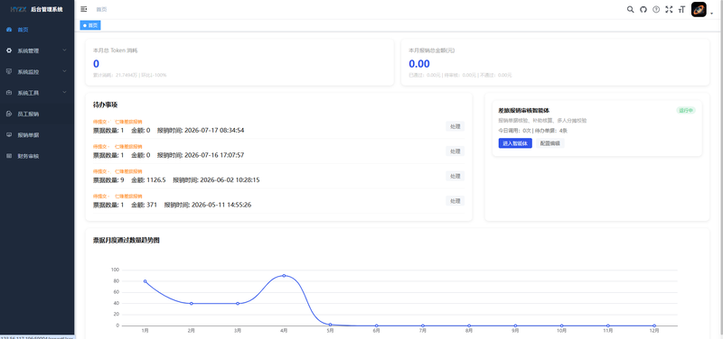The height and width of the screenshot is (339, 723).
Task: Click 进入智能体 blue button
Action: point(515,143)
